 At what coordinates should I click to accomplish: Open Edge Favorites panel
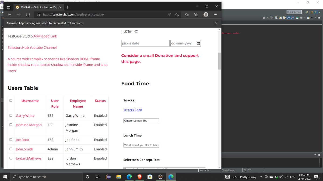click(187, 14)
